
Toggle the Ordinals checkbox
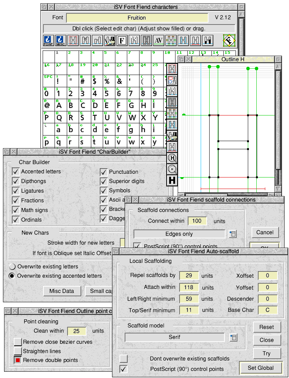[x=16, y=220]
